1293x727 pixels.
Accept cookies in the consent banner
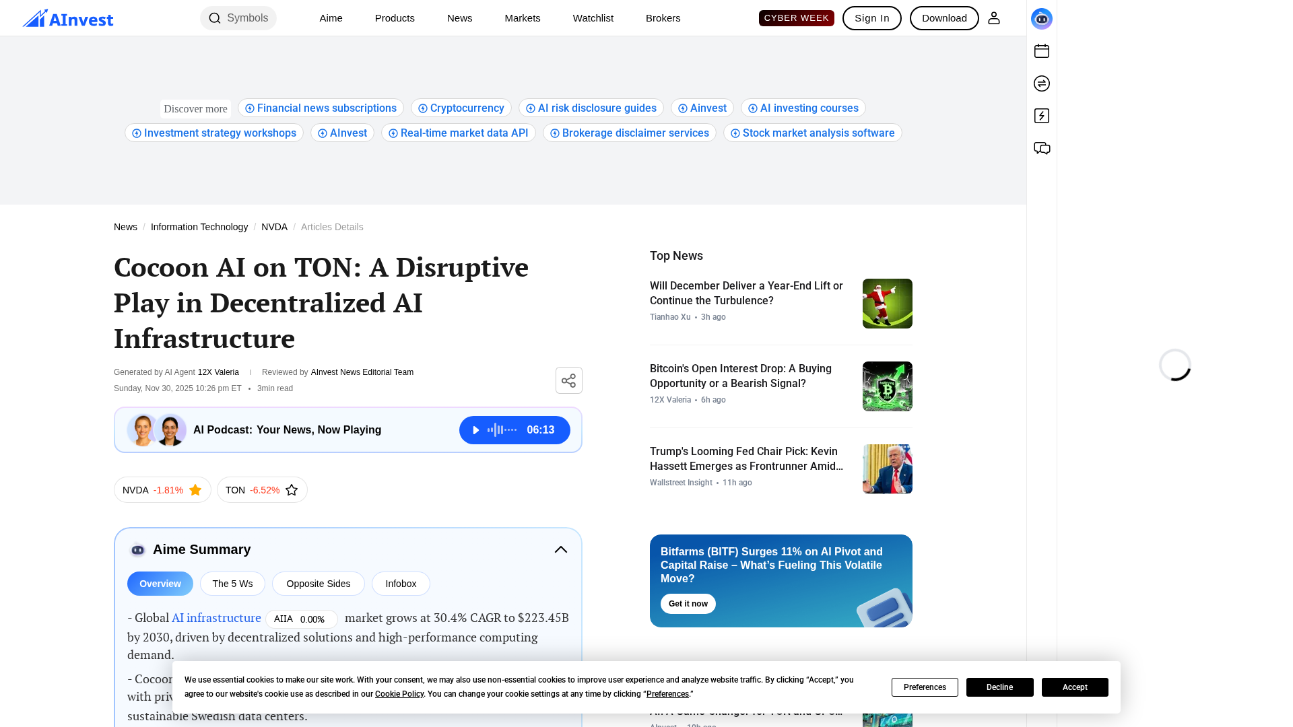1074,687
